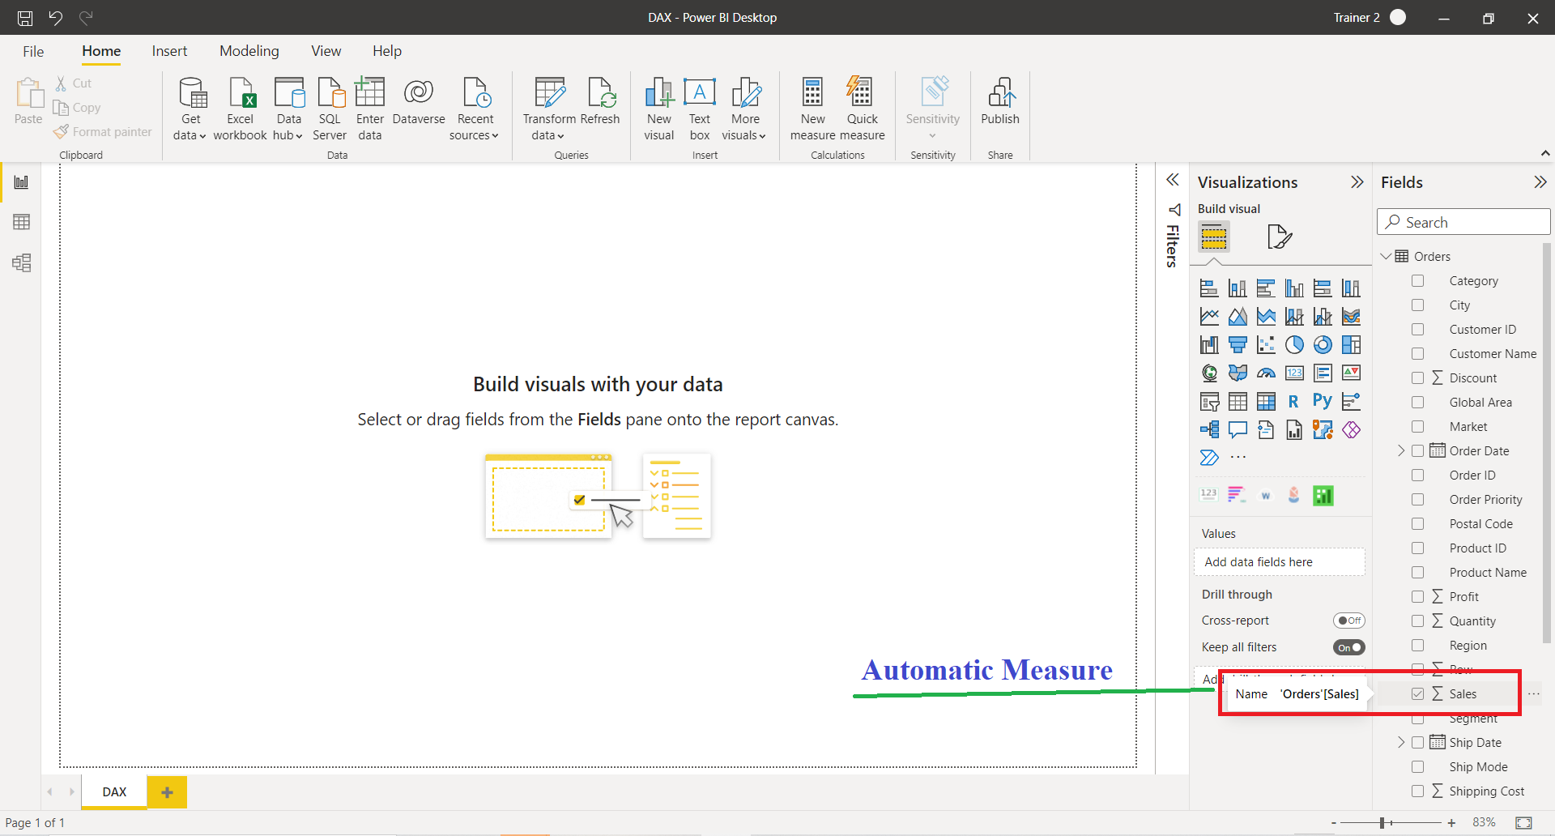Open the Data hub dropdown

[288, 109]
